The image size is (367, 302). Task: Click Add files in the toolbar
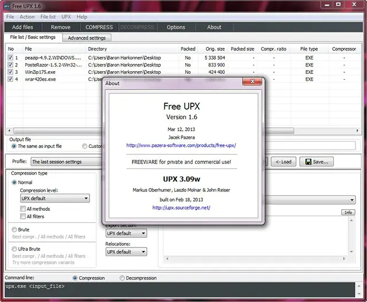(x=22, y=27)
